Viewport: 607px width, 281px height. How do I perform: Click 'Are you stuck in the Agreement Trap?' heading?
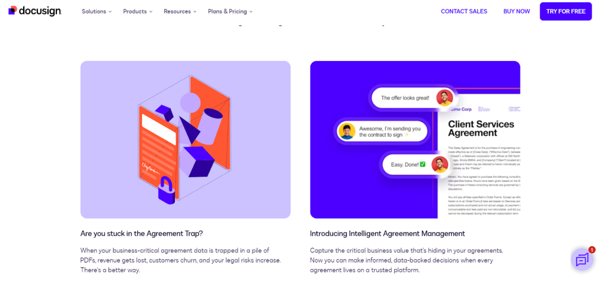(x=142, y=234)
